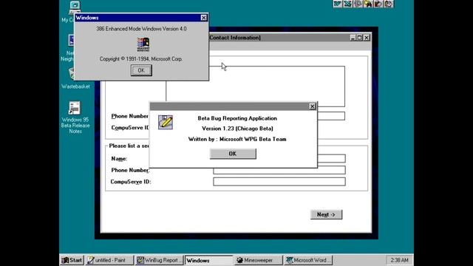Viewport: 473px width, 266px height.
Task: Click 'Beta Bug Reporting Application' text
Action: pyautogui.click(x=237, y=118)
